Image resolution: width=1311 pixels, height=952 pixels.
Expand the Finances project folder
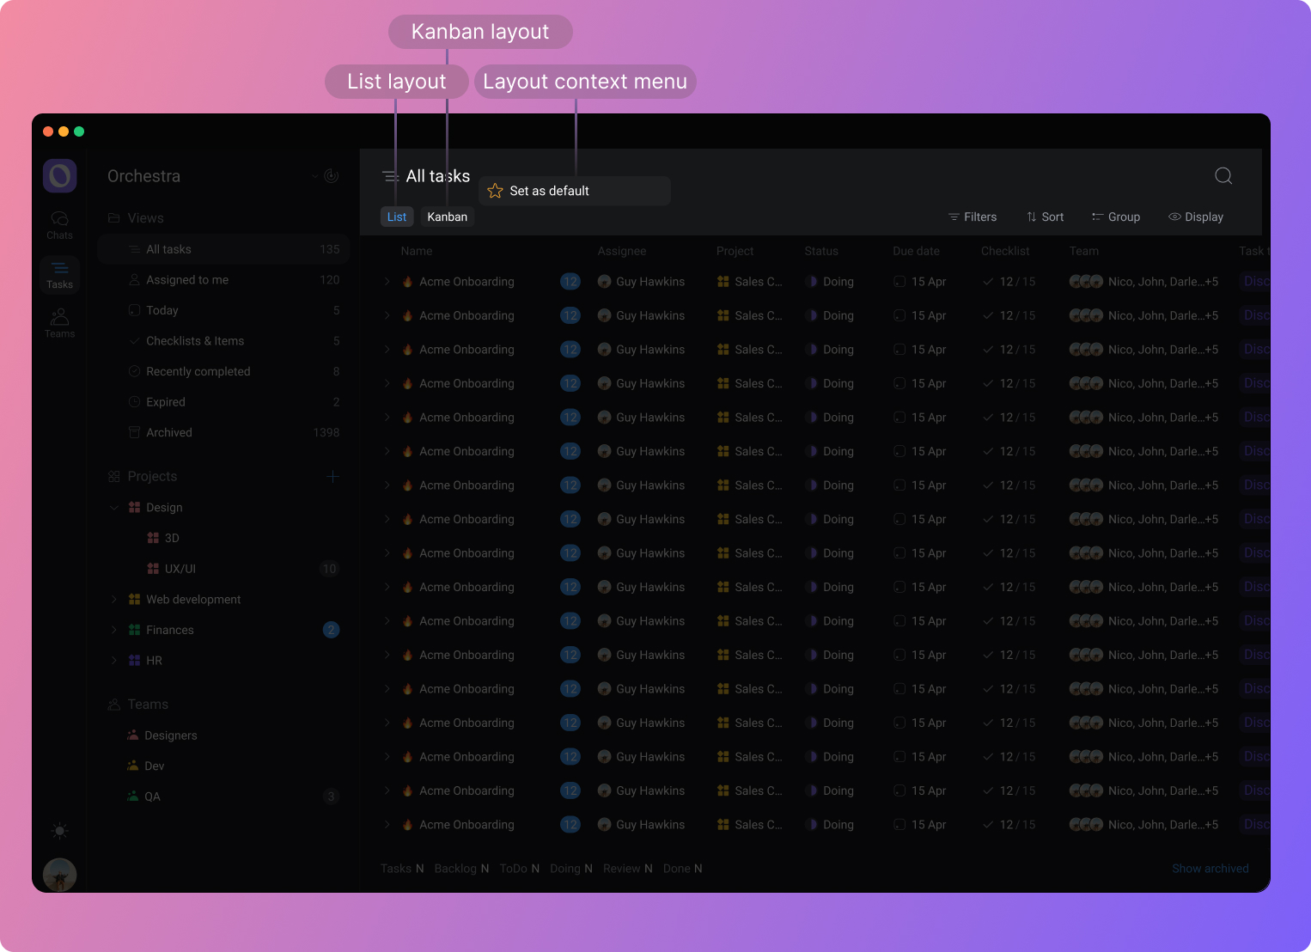tap(114, 630)
